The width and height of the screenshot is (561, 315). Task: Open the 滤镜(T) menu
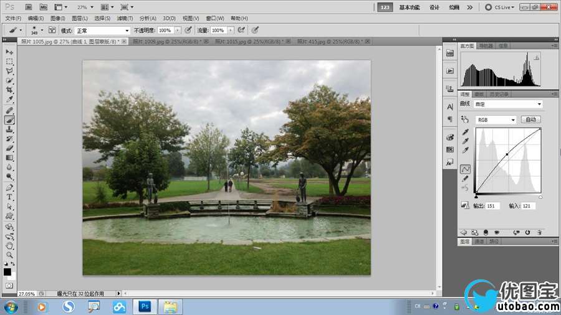(x=125, y=18)
